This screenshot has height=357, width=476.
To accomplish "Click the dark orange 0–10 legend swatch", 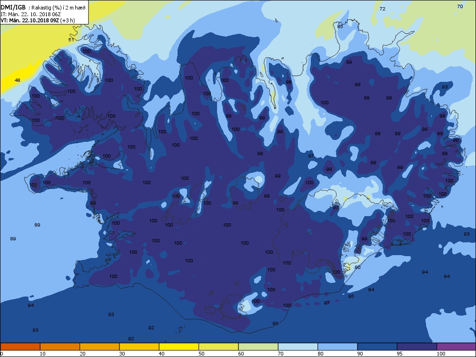I will tap(20, 347).
